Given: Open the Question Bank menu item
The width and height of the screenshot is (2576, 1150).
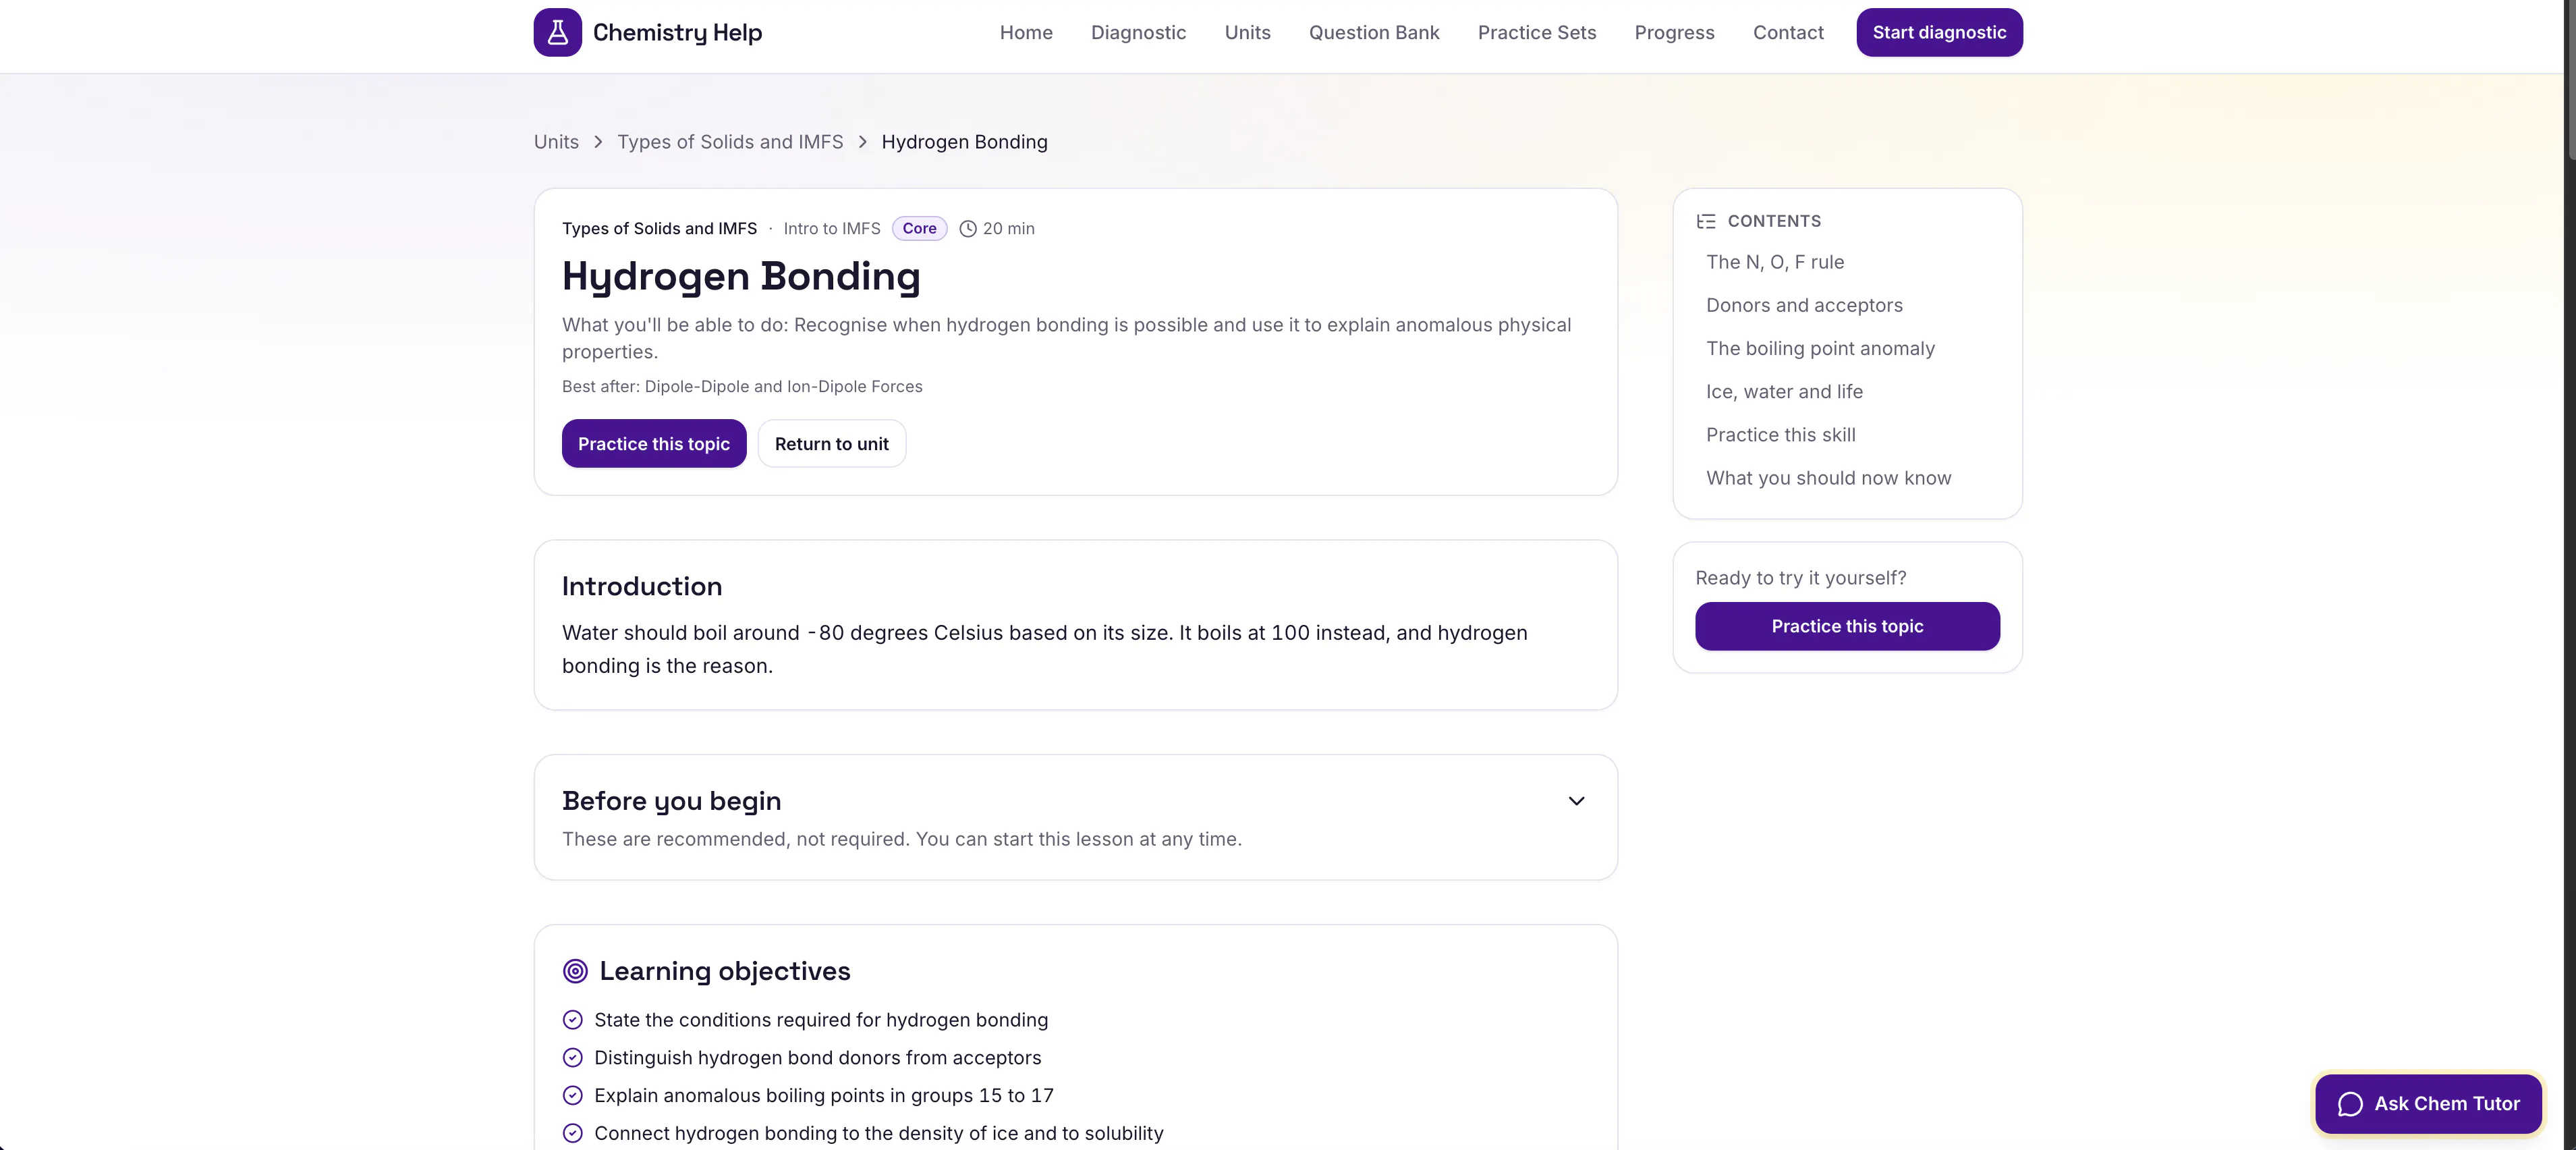Looking at the screenshot, I should pyautogui.click(x=1374, y=33).
